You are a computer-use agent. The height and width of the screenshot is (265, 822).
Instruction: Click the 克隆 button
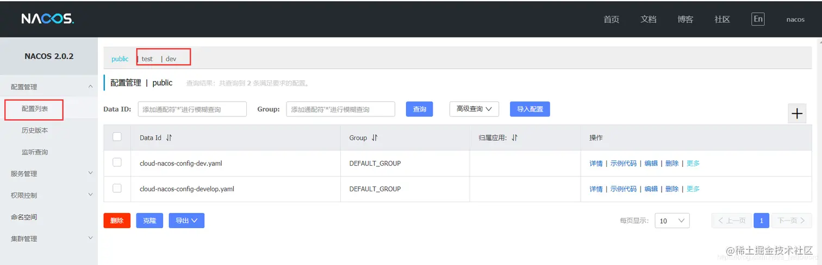click(150, 221)
